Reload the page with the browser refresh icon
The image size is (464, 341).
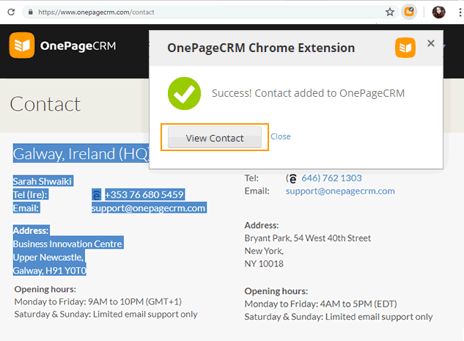click(11, 12)
